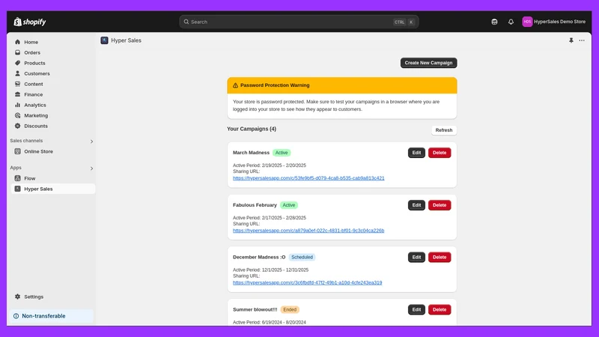Viewport: 599px width, 337px height.
Task: Edit the Fabulous February campaign
Action: click(x=416, y=205)
